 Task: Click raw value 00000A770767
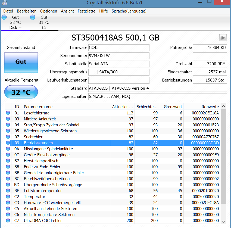pyautogui.click(x=206, y=137)
